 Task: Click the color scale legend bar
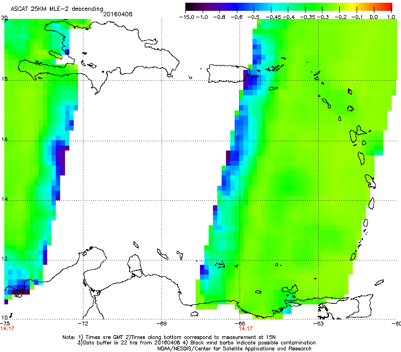click(289, 6)
